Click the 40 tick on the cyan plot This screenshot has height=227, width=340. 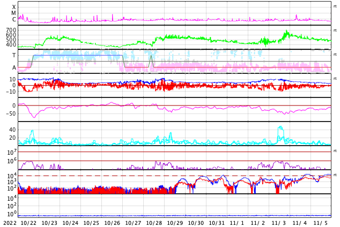coord(12,130)
